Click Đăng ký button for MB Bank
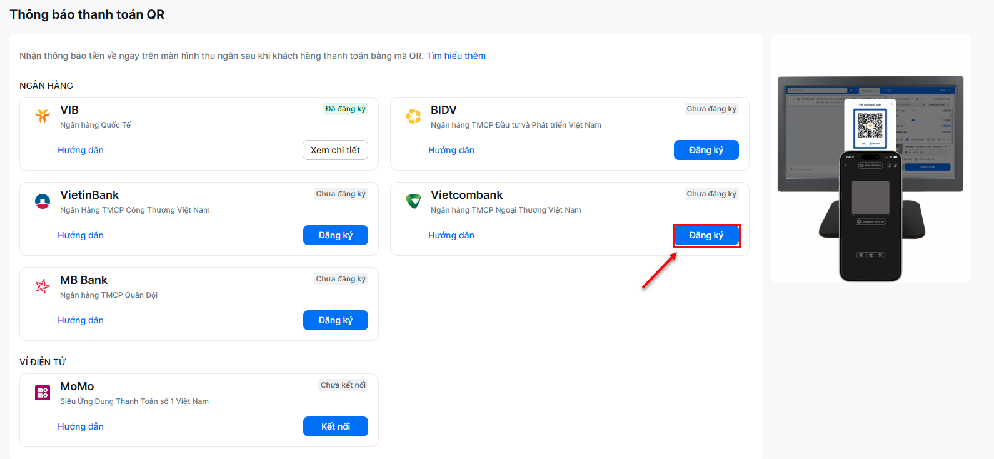Screen dimensions: 994x459 tap(336, 320)
